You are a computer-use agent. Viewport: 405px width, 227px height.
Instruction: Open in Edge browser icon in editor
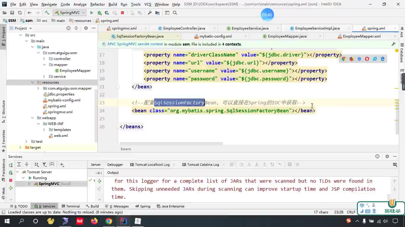point(382,59)
